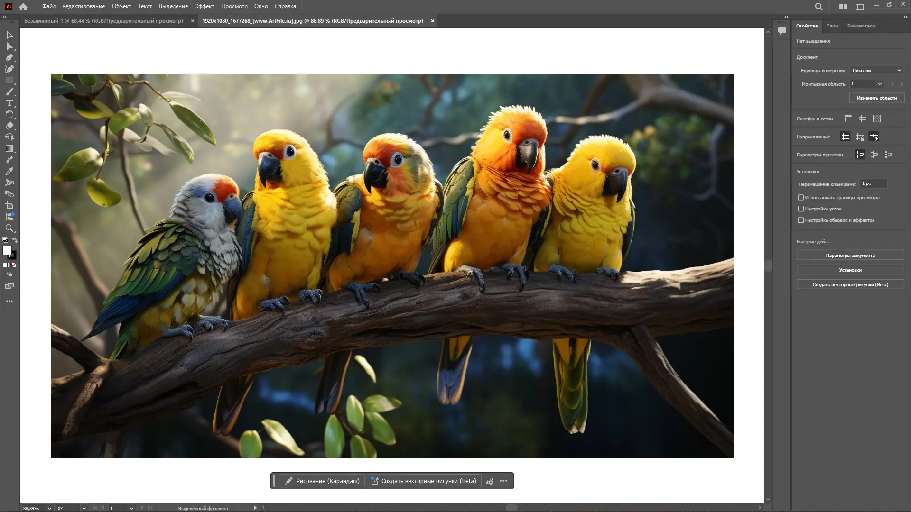Image resolution: width=911 pixels, height=512 pixels.
Task: Select the Type tool
Action: point(9,103)
